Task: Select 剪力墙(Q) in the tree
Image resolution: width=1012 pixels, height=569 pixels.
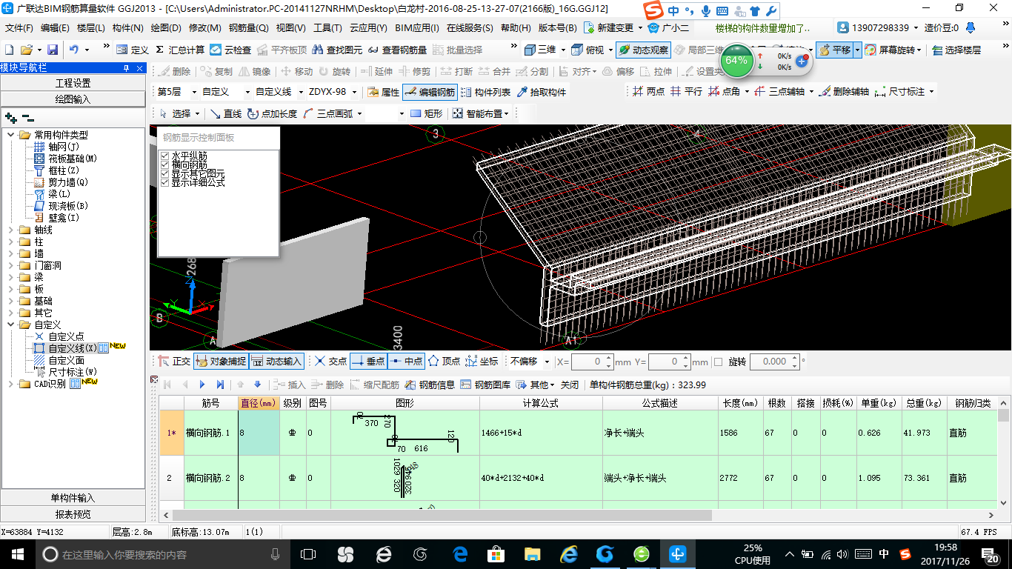Action: (68, 182)
